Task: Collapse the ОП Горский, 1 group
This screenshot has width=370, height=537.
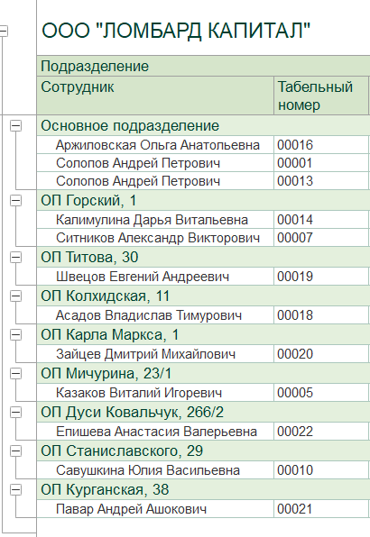Action: coord(15,201)
